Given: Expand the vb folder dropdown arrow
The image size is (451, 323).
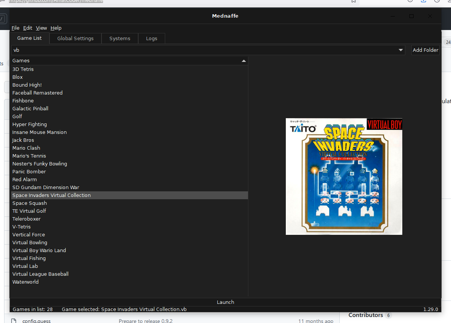Looking at the screenshot, I should pyautogui.click(x=401, y=50).
